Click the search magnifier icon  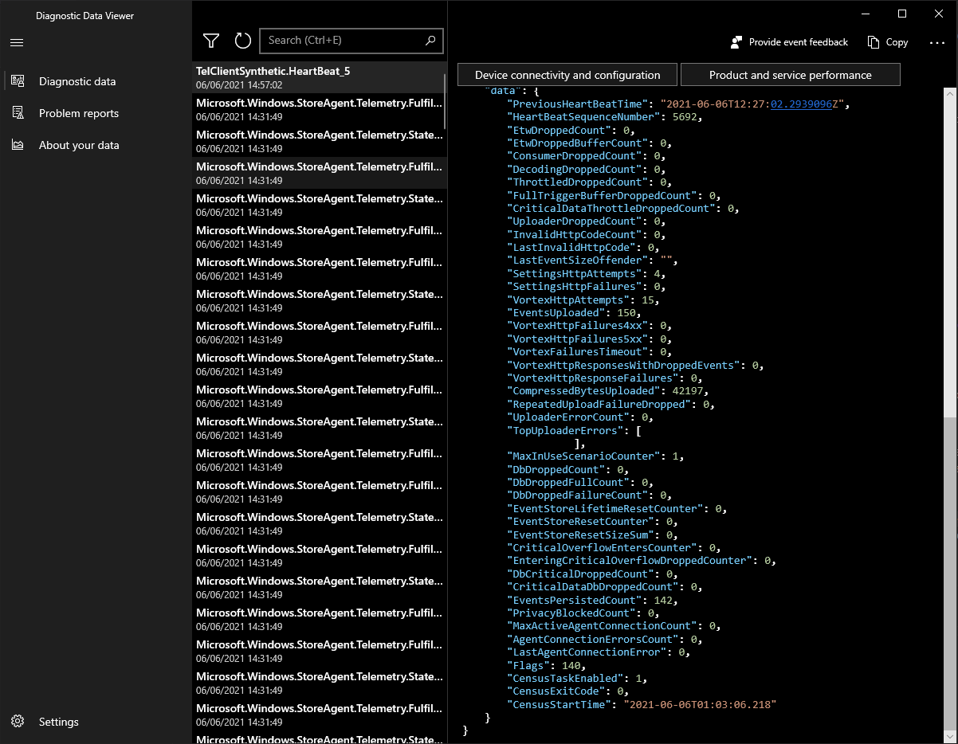pos(430,41)
